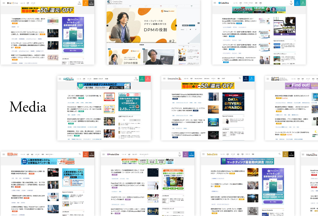
Task: Click previous arrow on CreatorZine hero slider
Action: [107, 26]
